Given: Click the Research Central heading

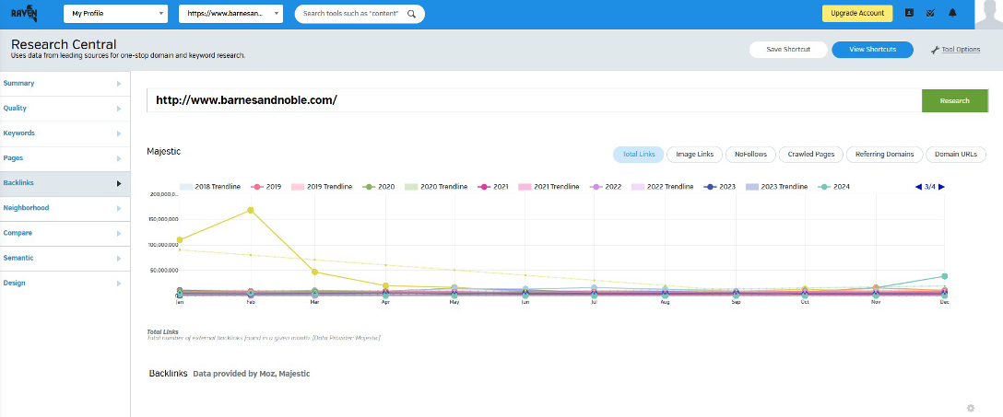Looking at the screenshot, I should (64, 45).
